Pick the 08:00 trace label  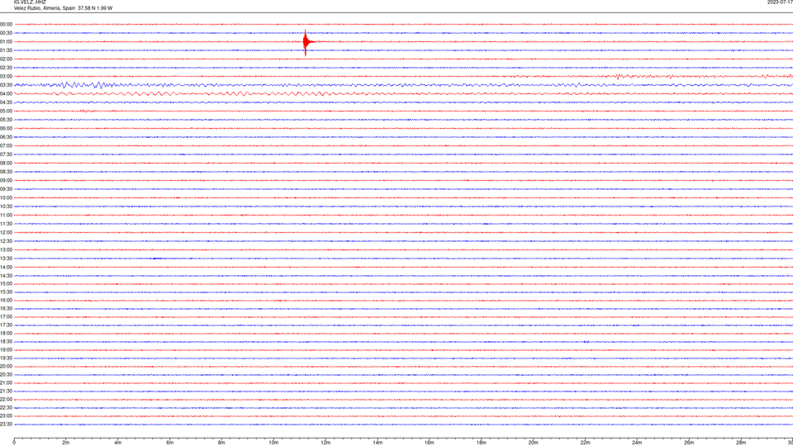6,164
